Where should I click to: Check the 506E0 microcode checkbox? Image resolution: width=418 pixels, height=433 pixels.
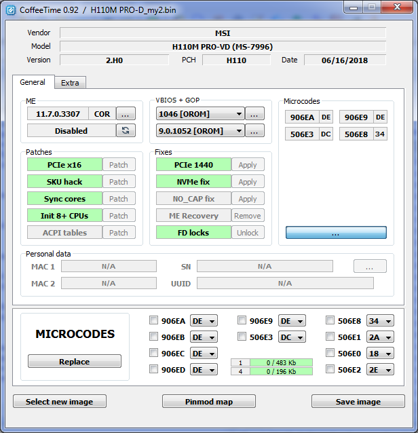point(330,353)
